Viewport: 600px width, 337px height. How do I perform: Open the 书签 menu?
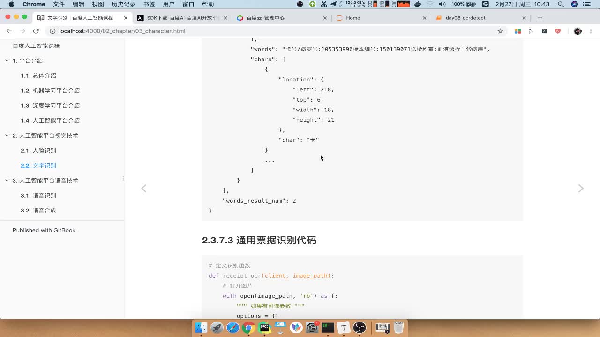click(149, 4)
